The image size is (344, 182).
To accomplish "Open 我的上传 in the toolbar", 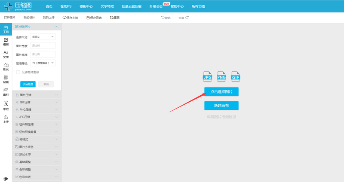I will (x=49, y=18).
